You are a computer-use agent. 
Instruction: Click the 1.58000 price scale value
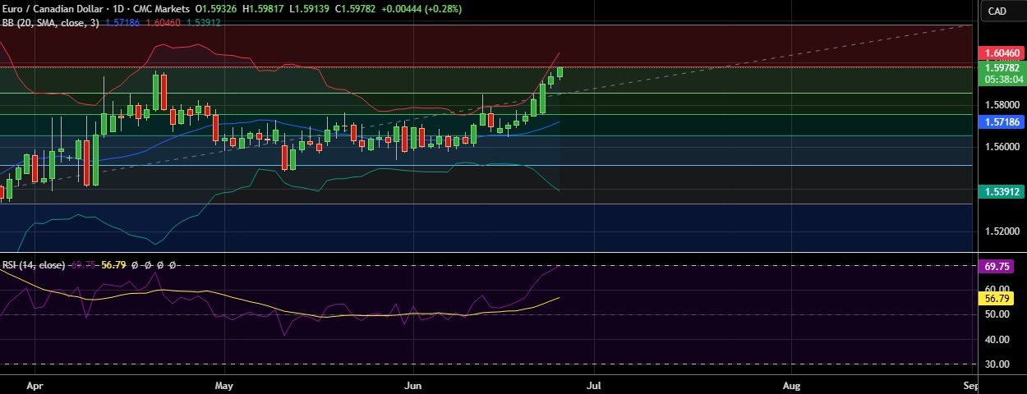(1002, 105)
